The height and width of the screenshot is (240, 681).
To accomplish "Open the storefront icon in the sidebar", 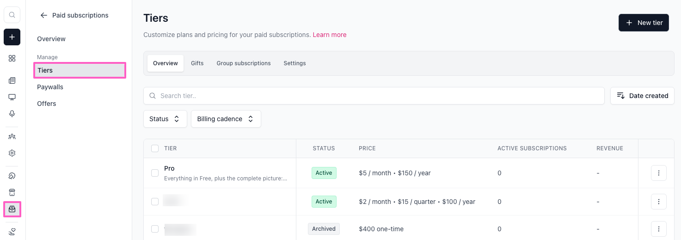I will (12, 192).
